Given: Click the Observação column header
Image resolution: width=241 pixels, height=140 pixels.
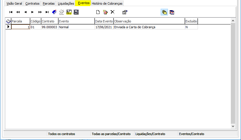Looking at the screenshot, I should (149, 21).
